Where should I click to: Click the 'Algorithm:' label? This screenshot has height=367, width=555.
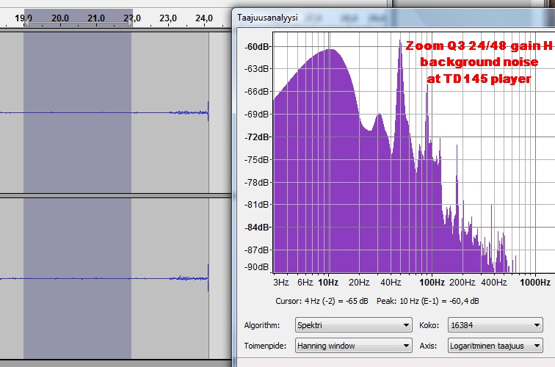coord(262,325)
